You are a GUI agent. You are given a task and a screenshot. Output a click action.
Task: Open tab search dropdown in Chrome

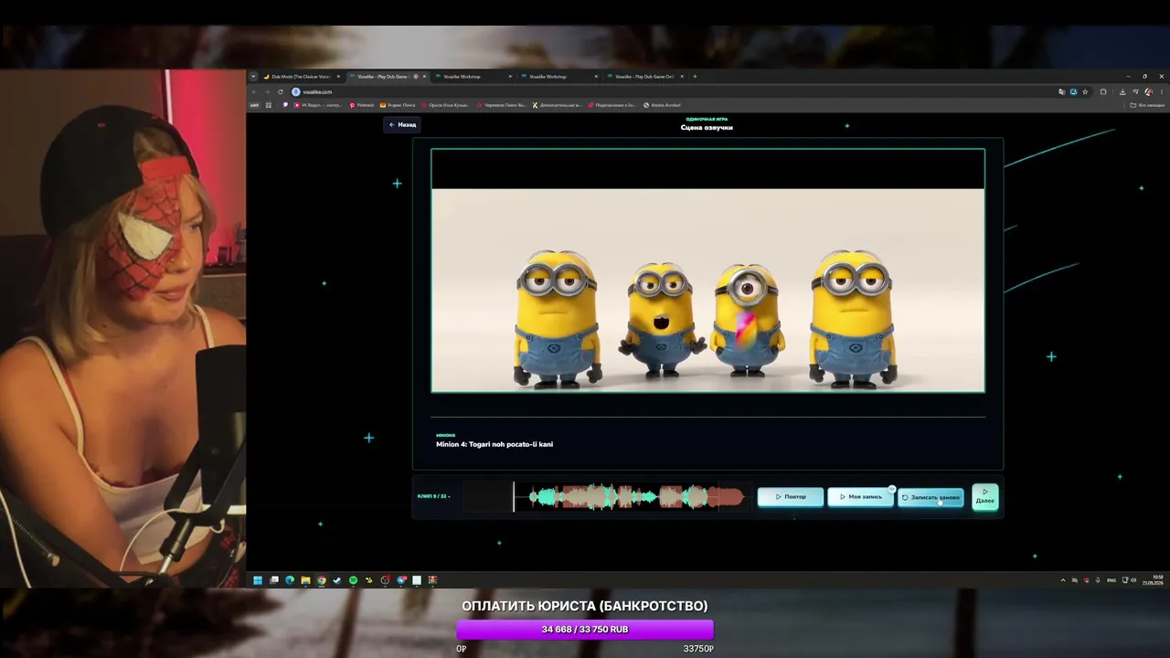pos(253,77)
